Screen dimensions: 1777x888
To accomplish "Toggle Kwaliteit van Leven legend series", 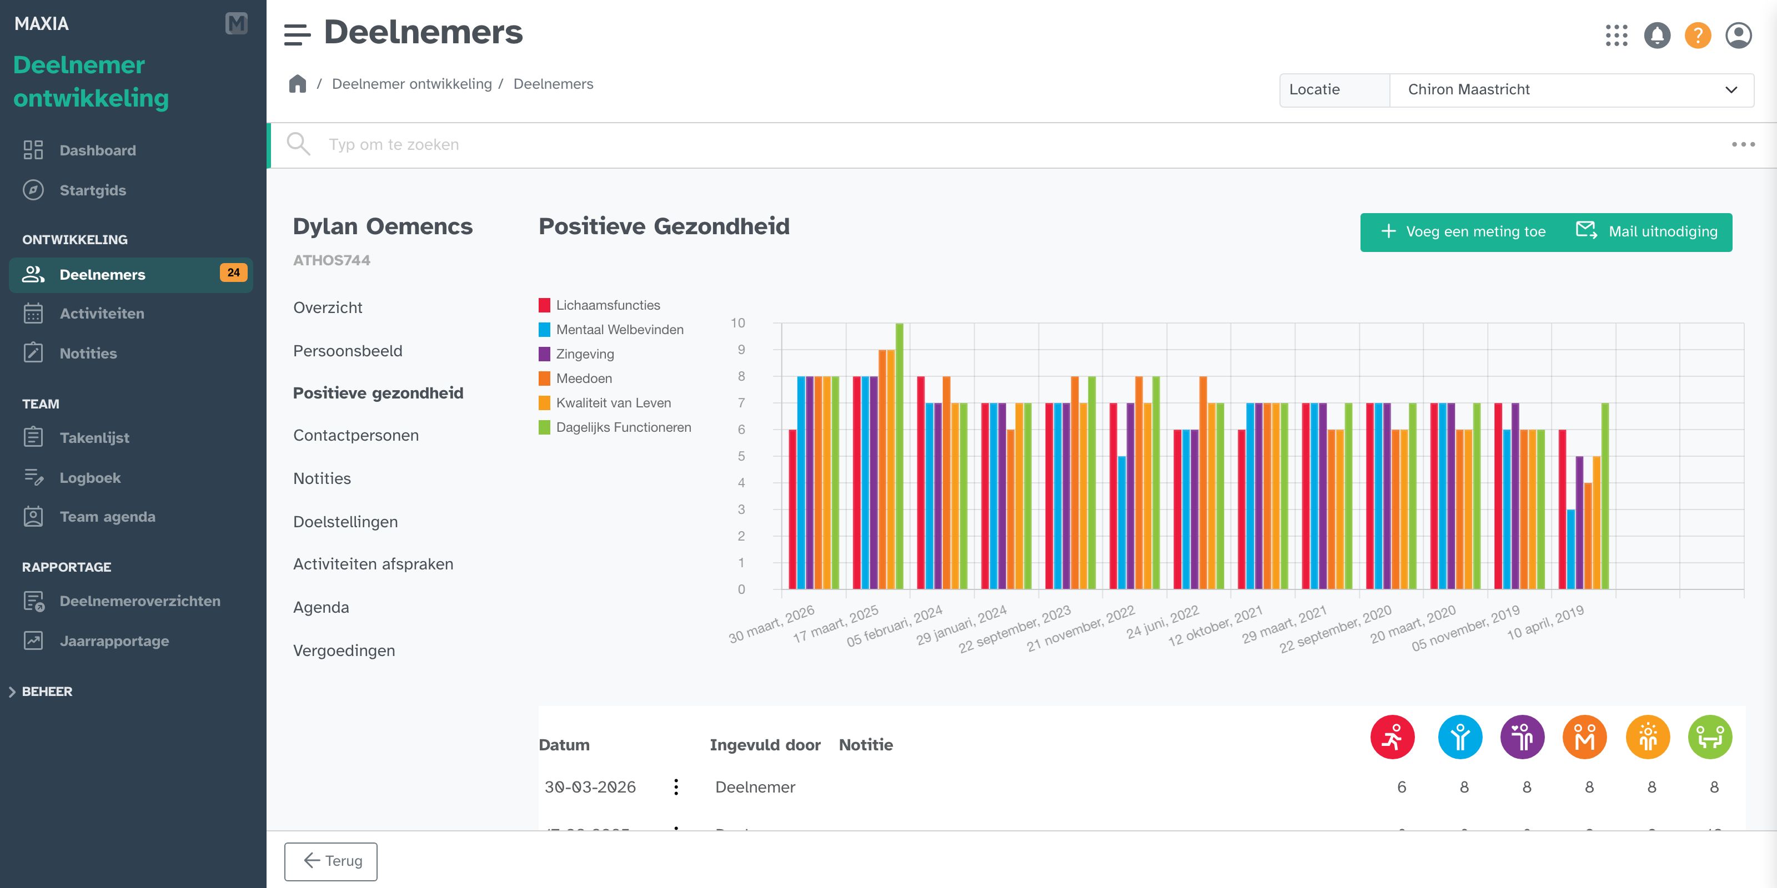I will tap(605, 402).
